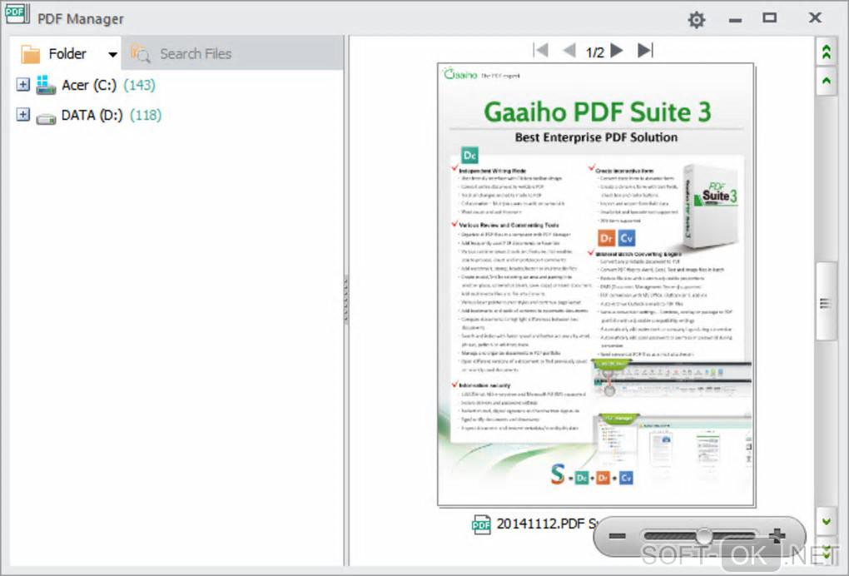Move up one file with single chevron up
849x576 pixels.
tap(827, 82)
